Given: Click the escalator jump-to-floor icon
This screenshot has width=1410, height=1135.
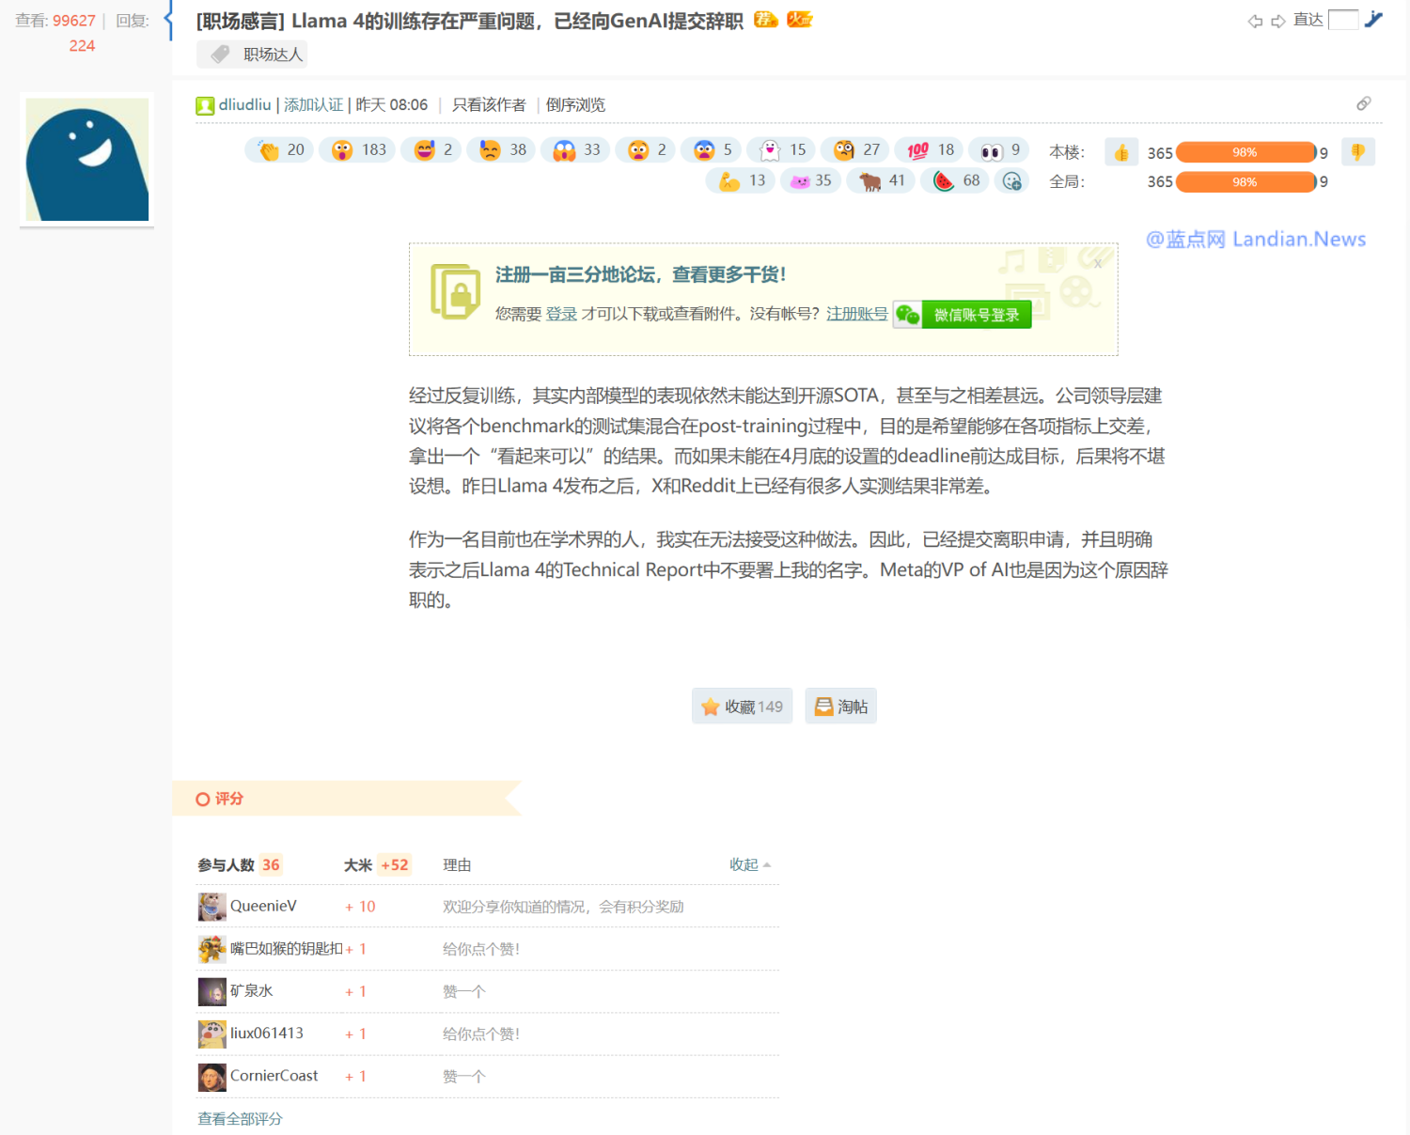Looking at the screenshot, I should (1374, 20).
